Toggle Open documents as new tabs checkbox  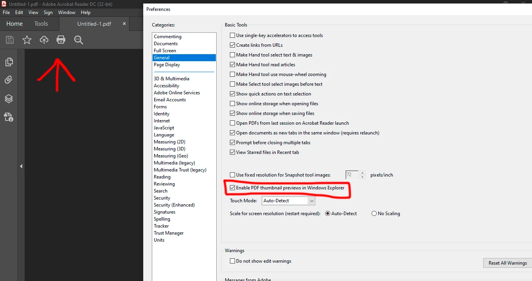(x=233, y=133)
